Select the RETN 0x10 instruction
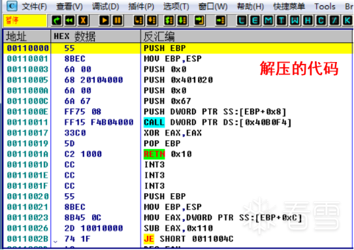Viewport: 354px width, 250px height. click(168, 154)
